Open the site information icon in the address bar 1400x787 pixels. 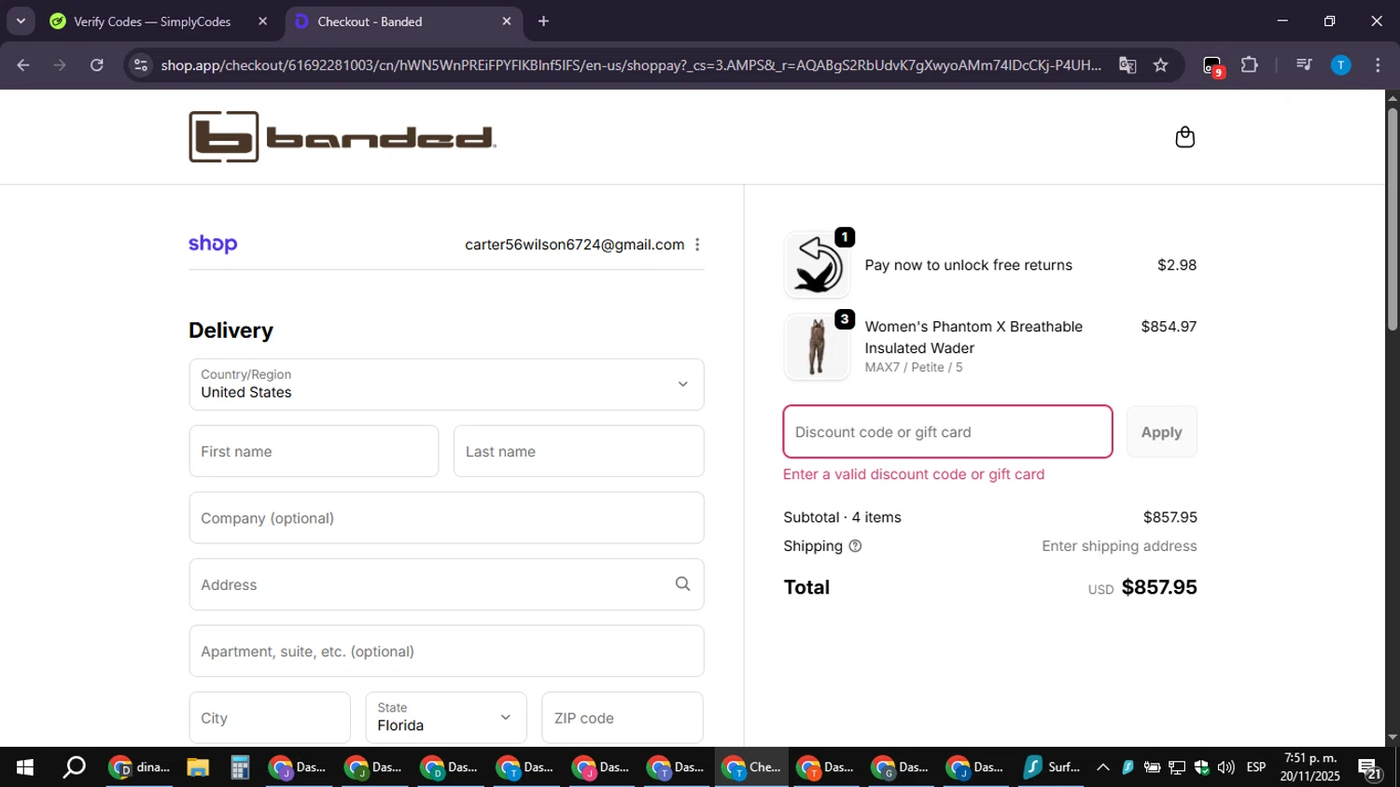[x=141, y=64]
